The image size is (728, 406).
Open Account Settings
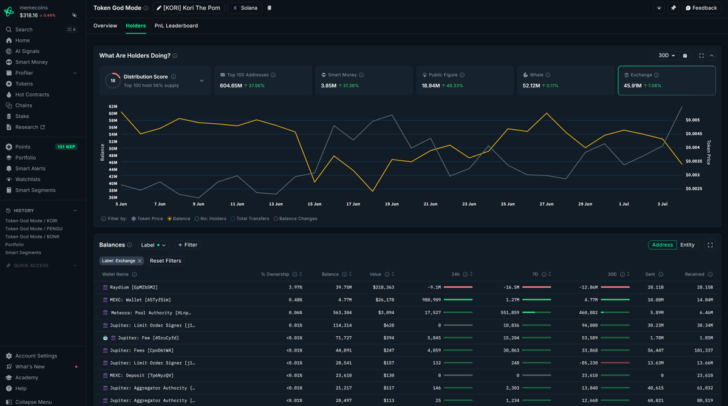36,356
